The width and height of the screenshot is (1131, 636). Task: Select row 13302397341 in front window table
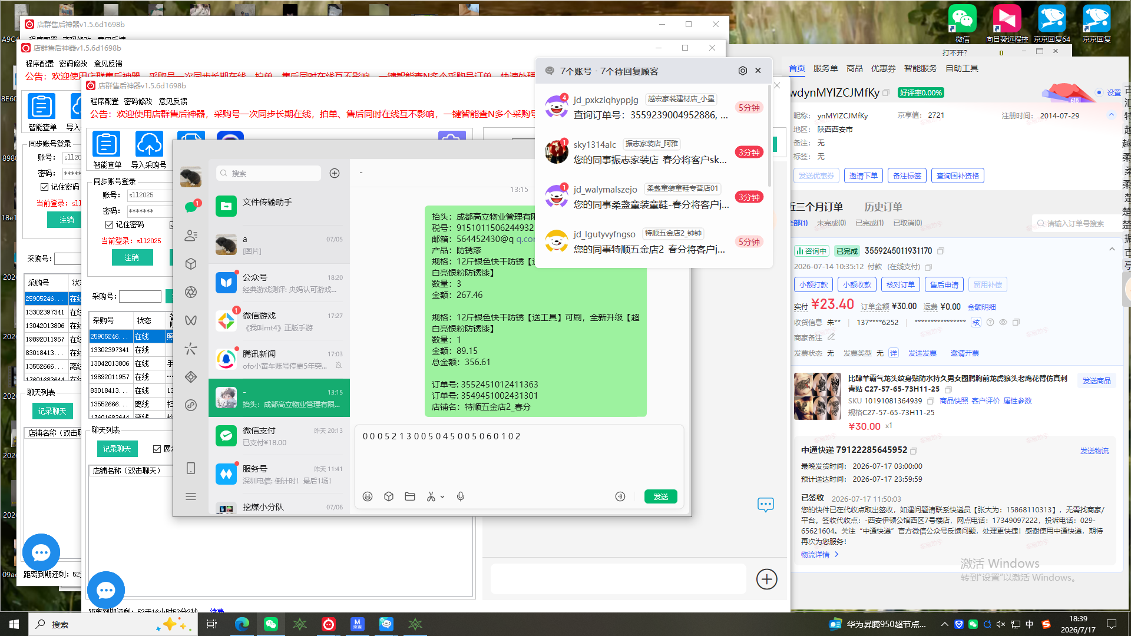(x=131, y=350)
